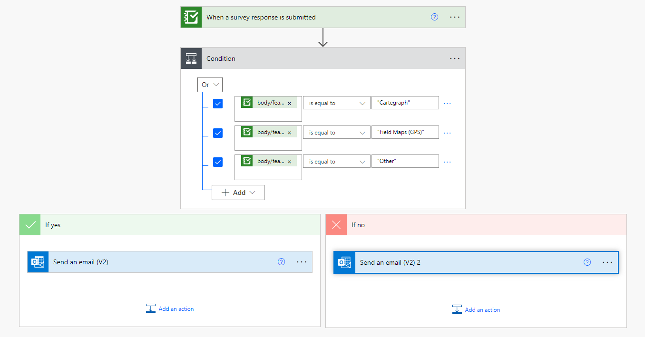Expand the Add condition dropdown
The width and height of the screenshot is (645, 337).
[x=238, y=193]
